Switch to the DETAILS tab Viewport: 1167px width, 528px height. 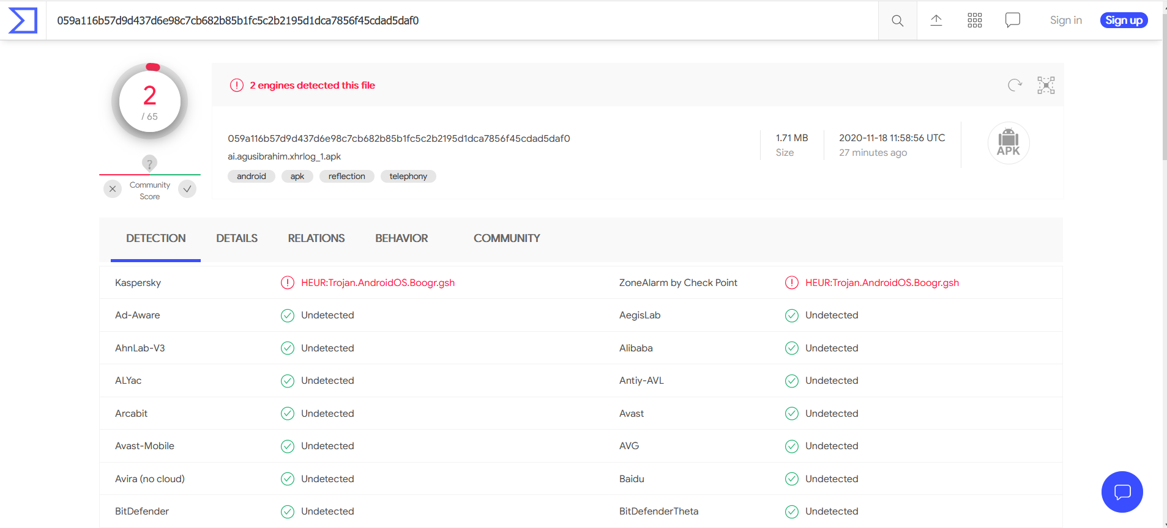point(237,239)
